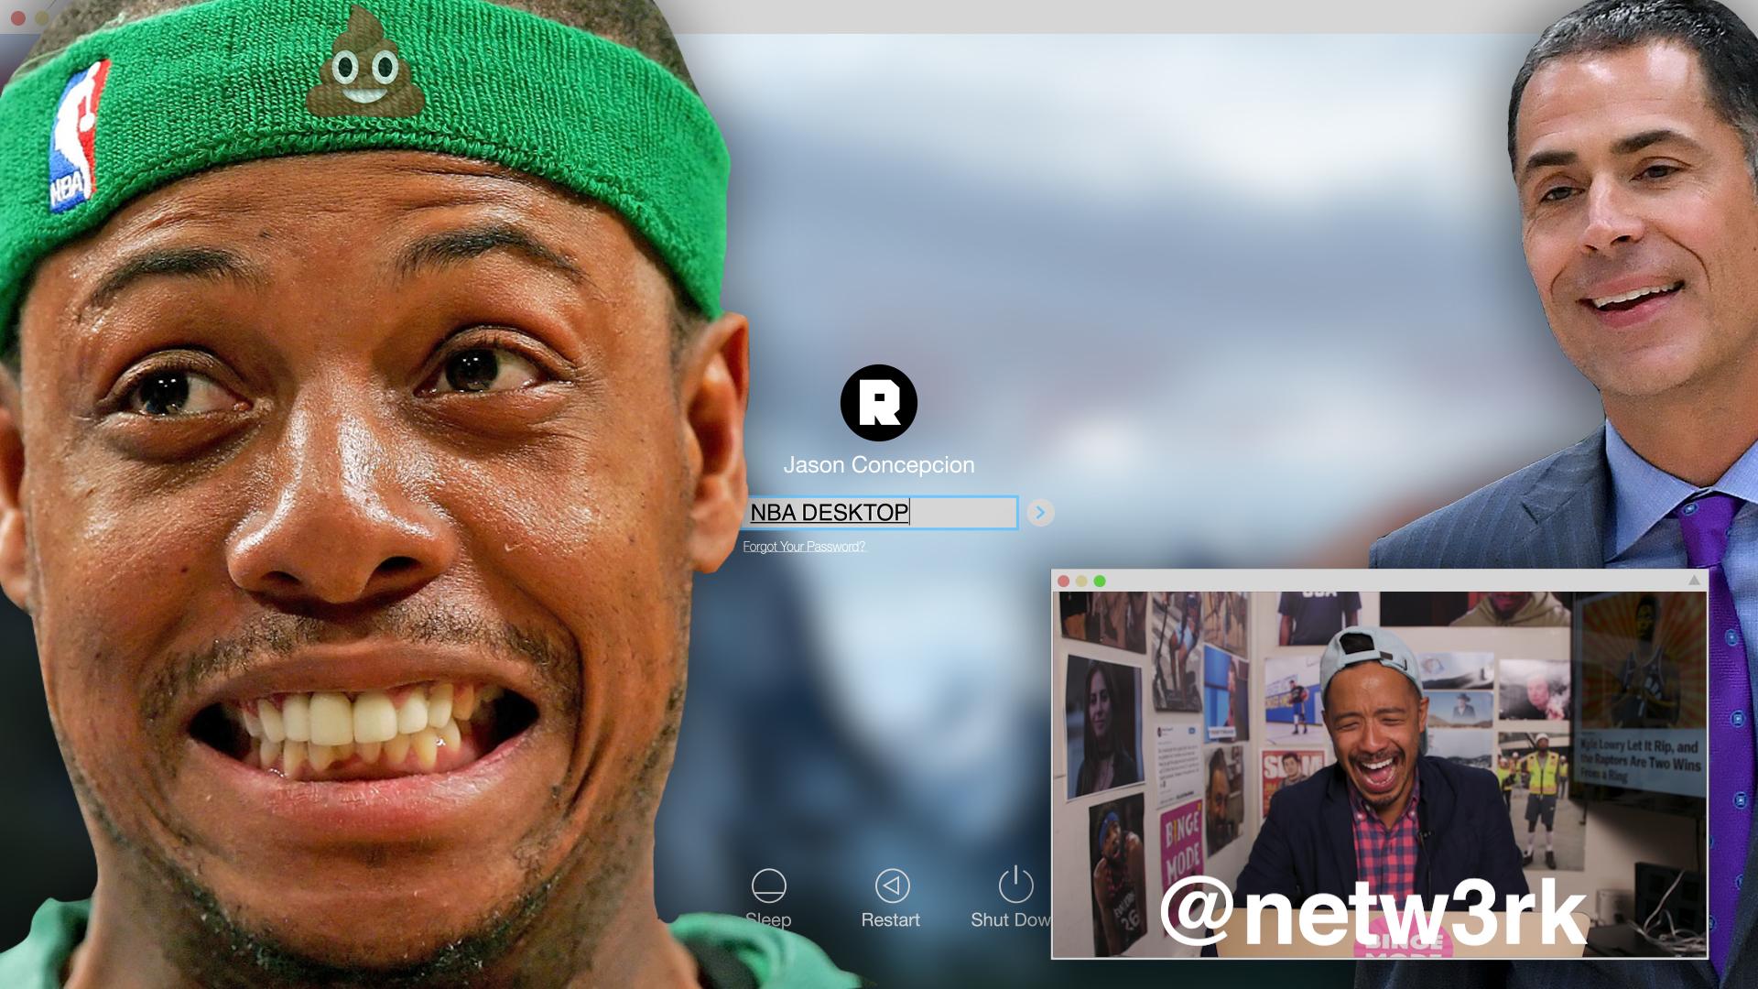Click the NBA logo on the headband
This screenshot has height=989, width=1758.
point(78,137)
